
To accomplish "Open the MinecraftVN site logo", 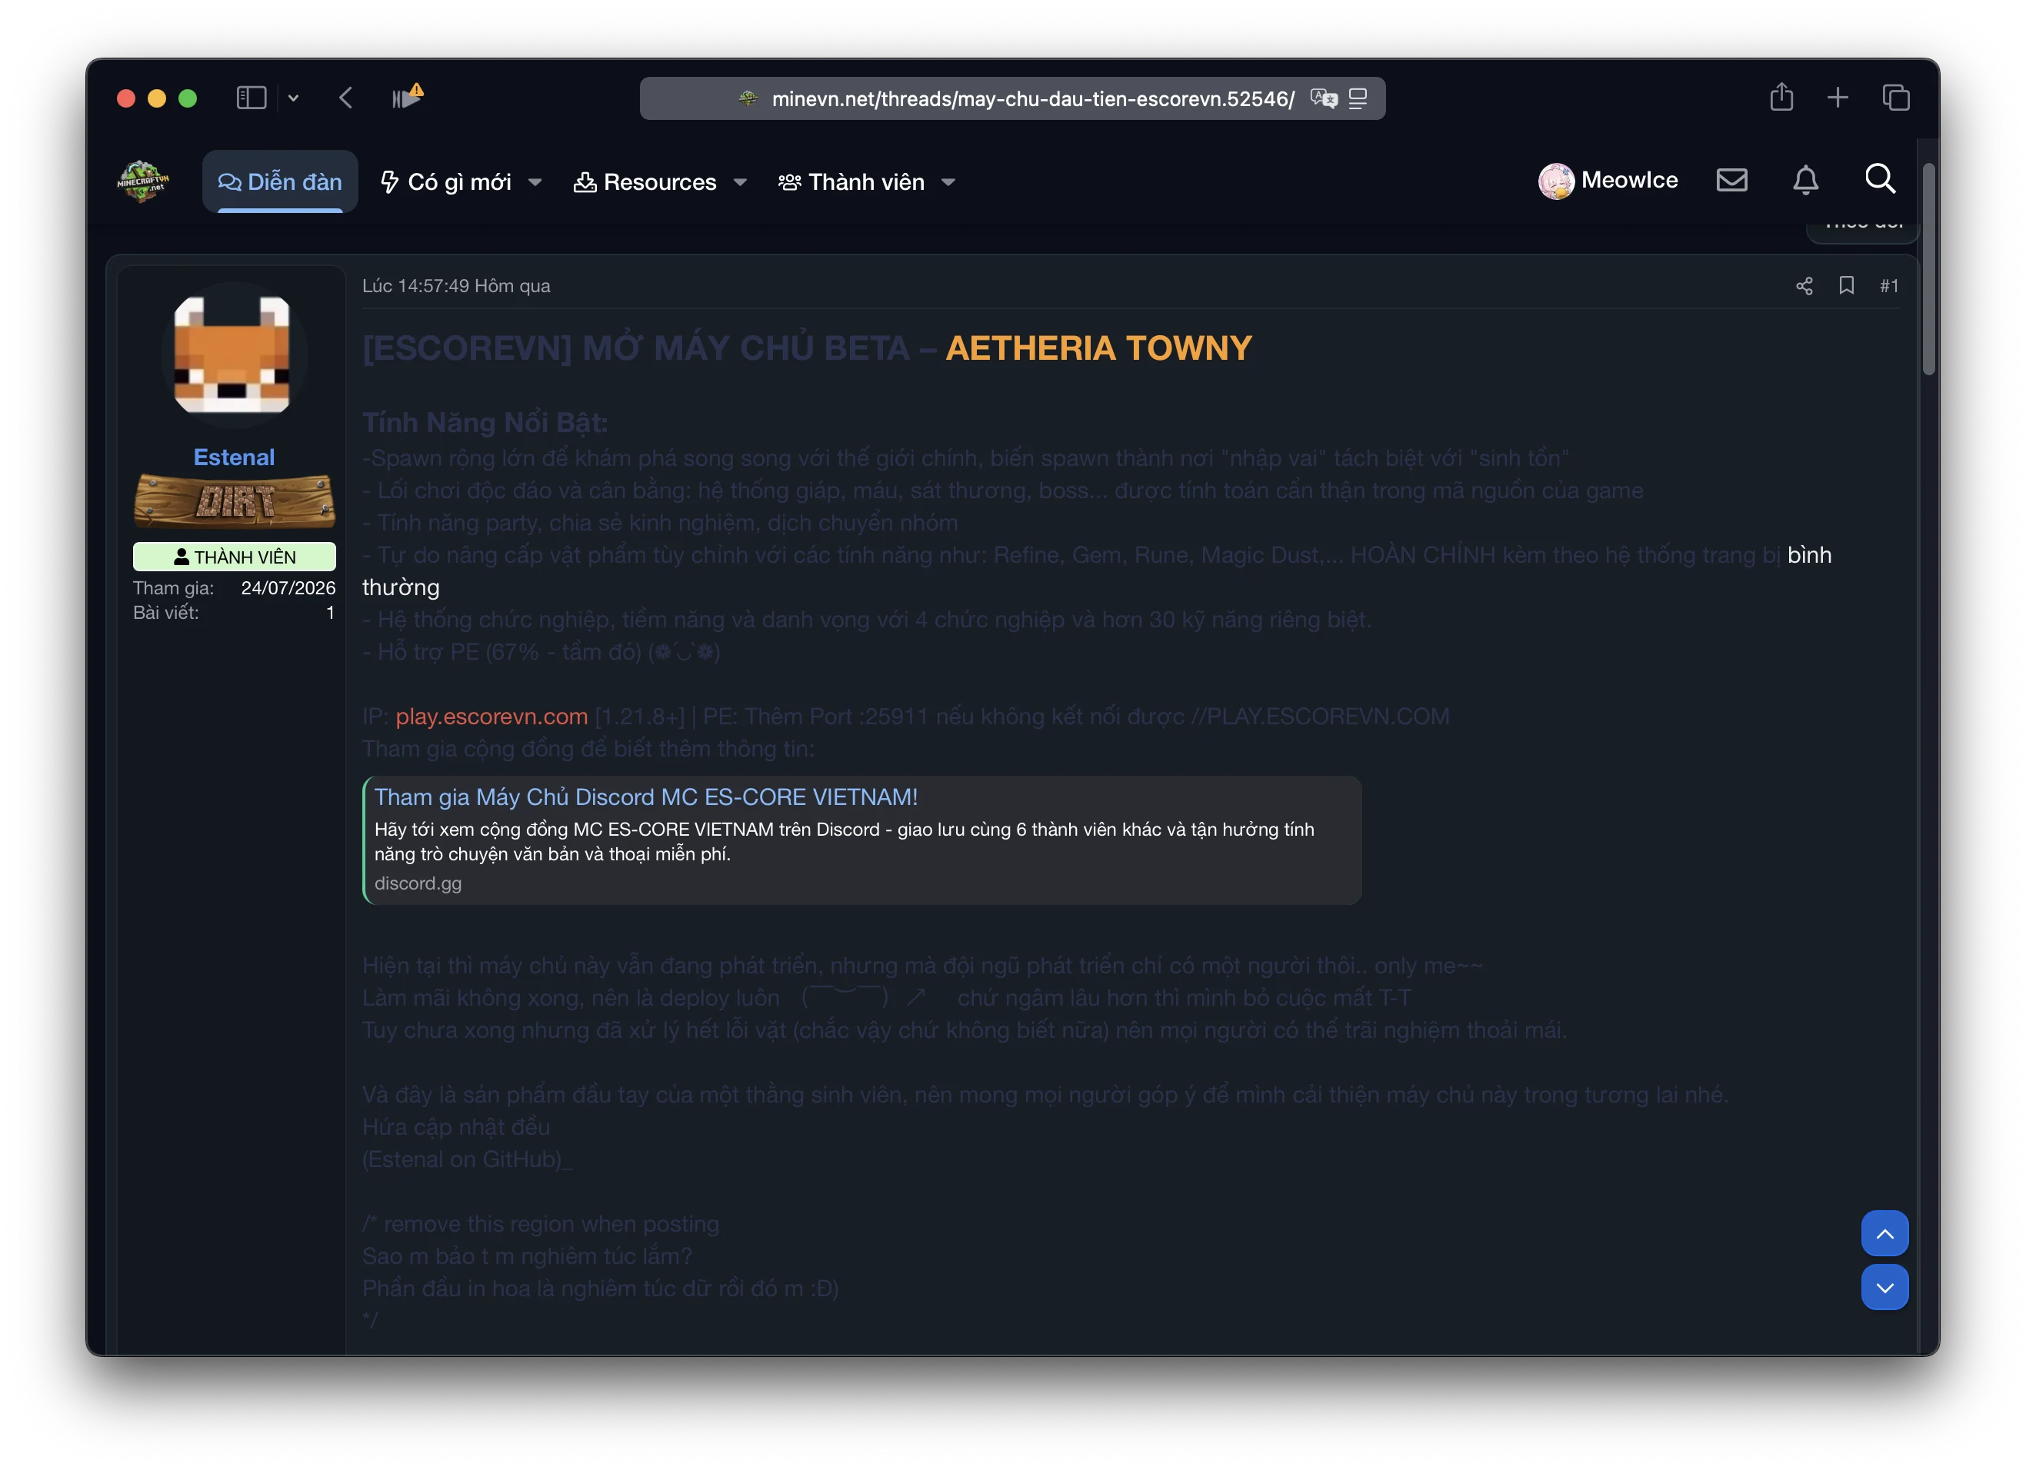I will (143, 181).
